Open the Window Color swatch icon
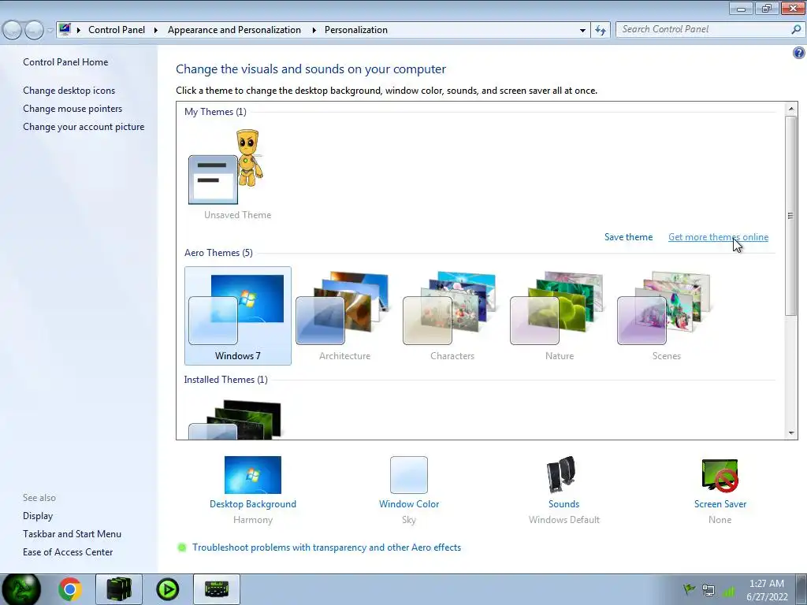 click(x=409, y=475)
